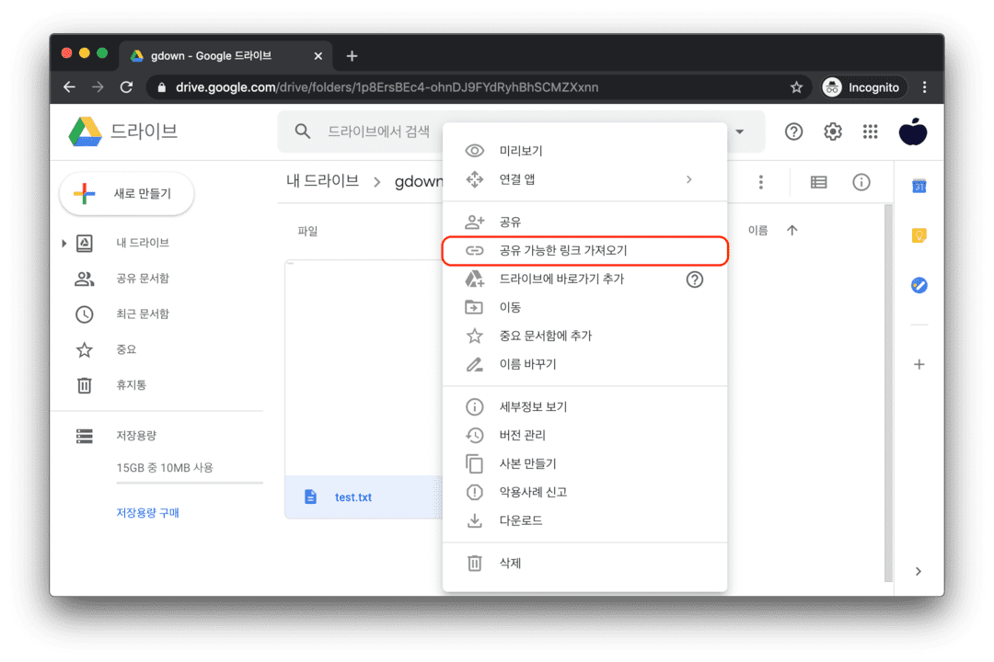Screen dimensions: 994x662
Task: Bookmark this page with star icon
Action: [x=796, y=87]
